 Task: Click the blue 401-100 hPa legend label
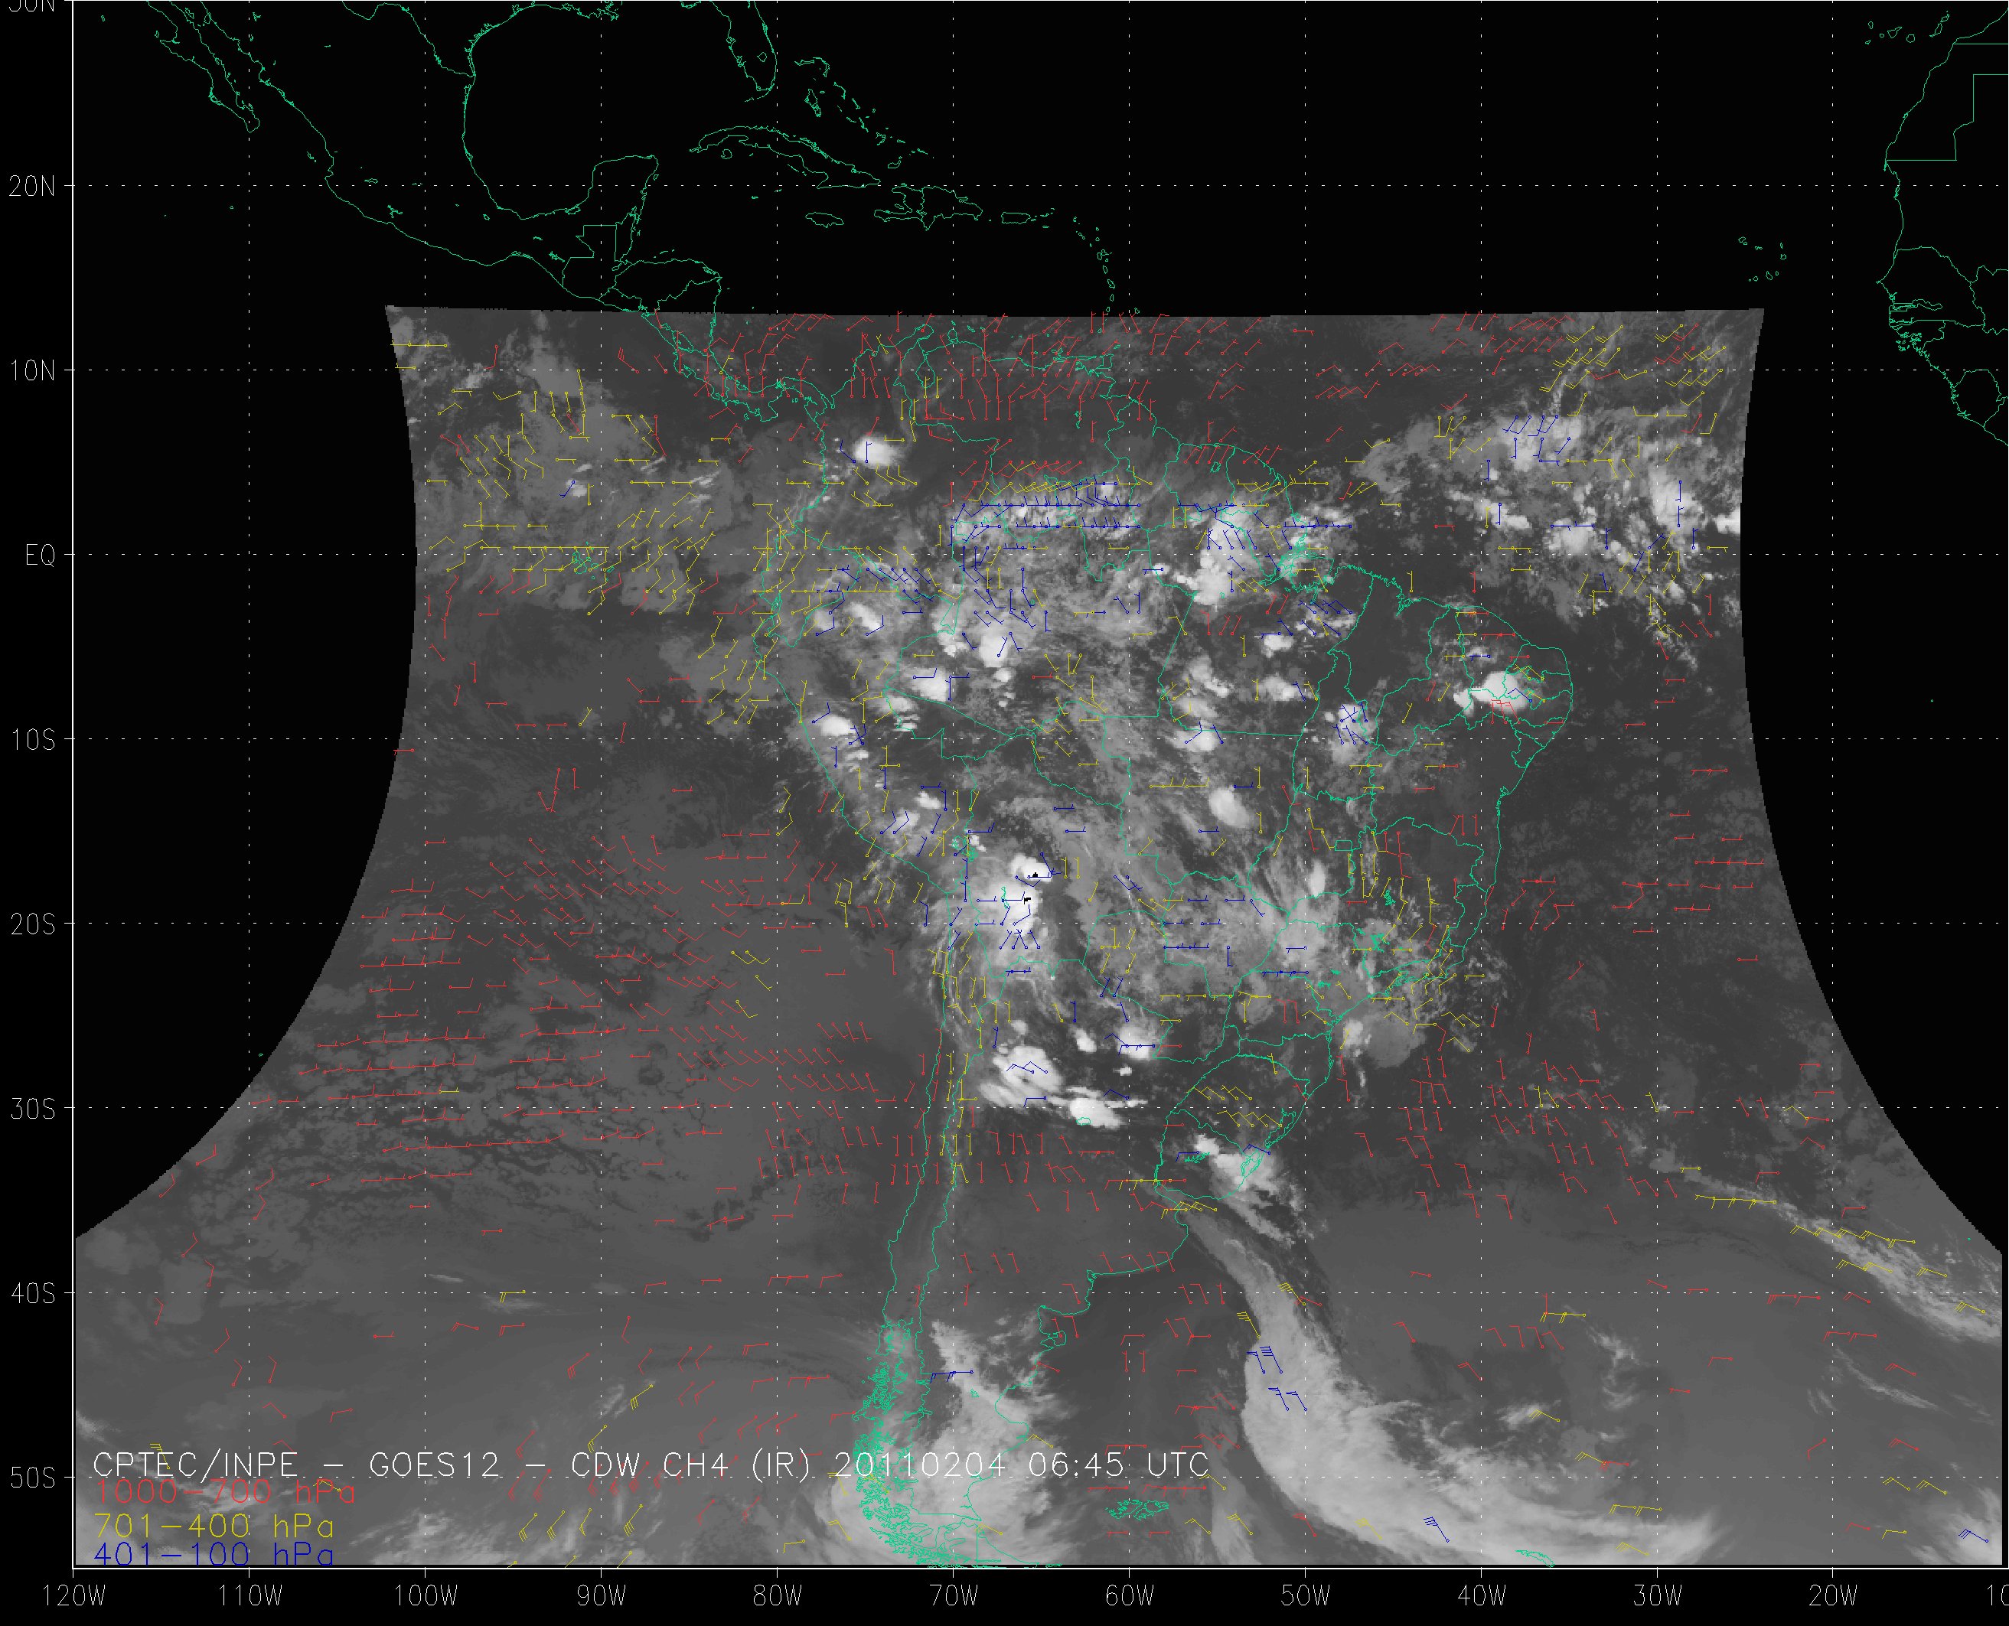point(214,1555)
